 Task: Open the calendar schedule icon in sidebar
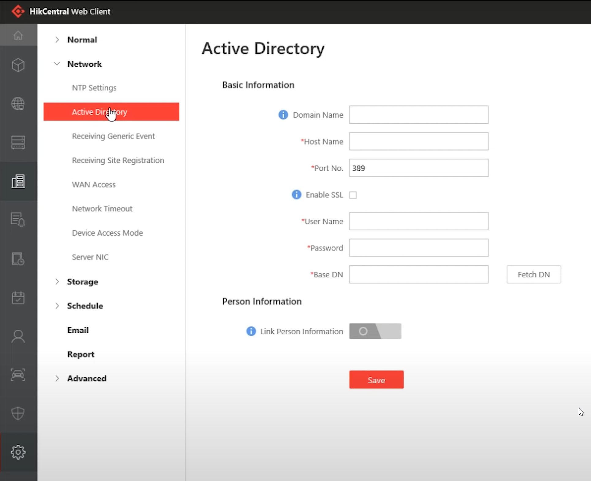(x=18, y=298)
